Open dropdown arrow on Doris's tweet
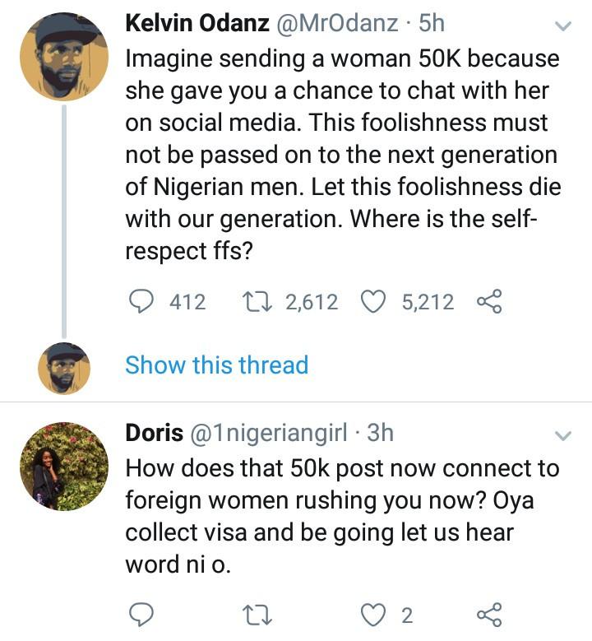The width and height of the screenshot is (592, 641). point(563,434)
